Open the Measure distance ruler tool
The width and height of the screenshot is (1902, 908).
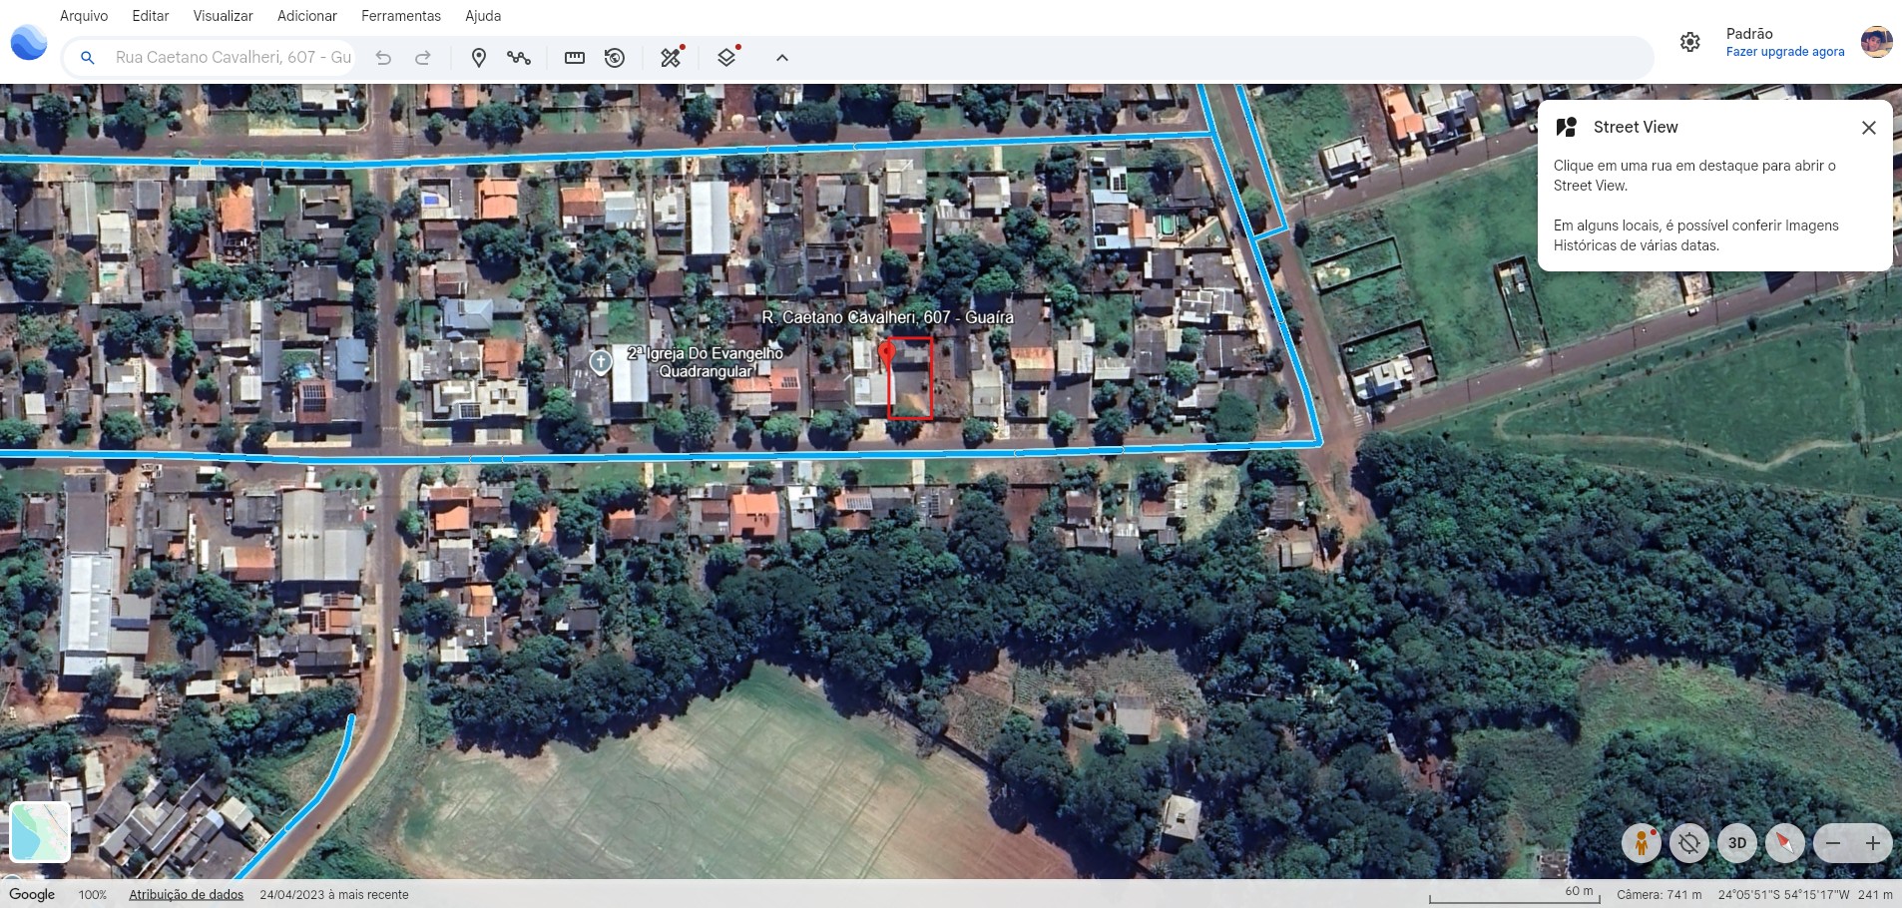tap(575, 58)
